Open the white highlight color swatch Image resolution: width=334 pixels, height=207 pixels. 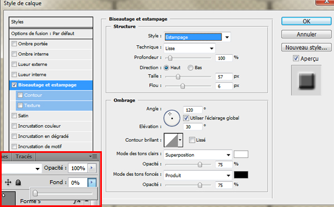(x=241, y=154)
